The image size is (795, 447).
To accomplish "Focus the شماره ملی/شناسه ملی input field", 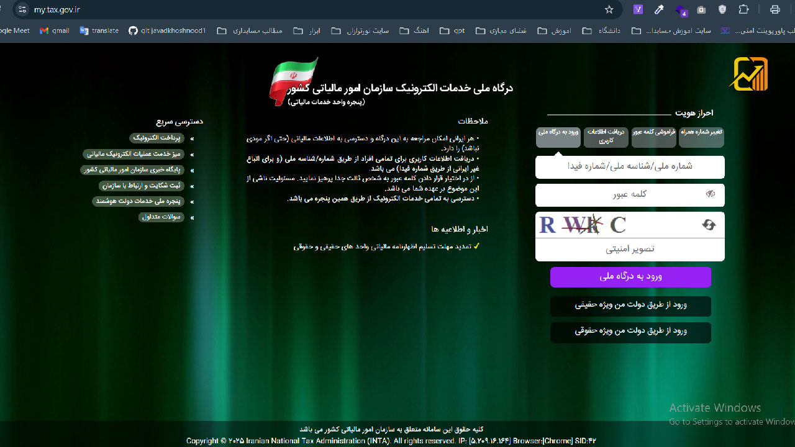I will pyautogui.click(x=630, y=167).
